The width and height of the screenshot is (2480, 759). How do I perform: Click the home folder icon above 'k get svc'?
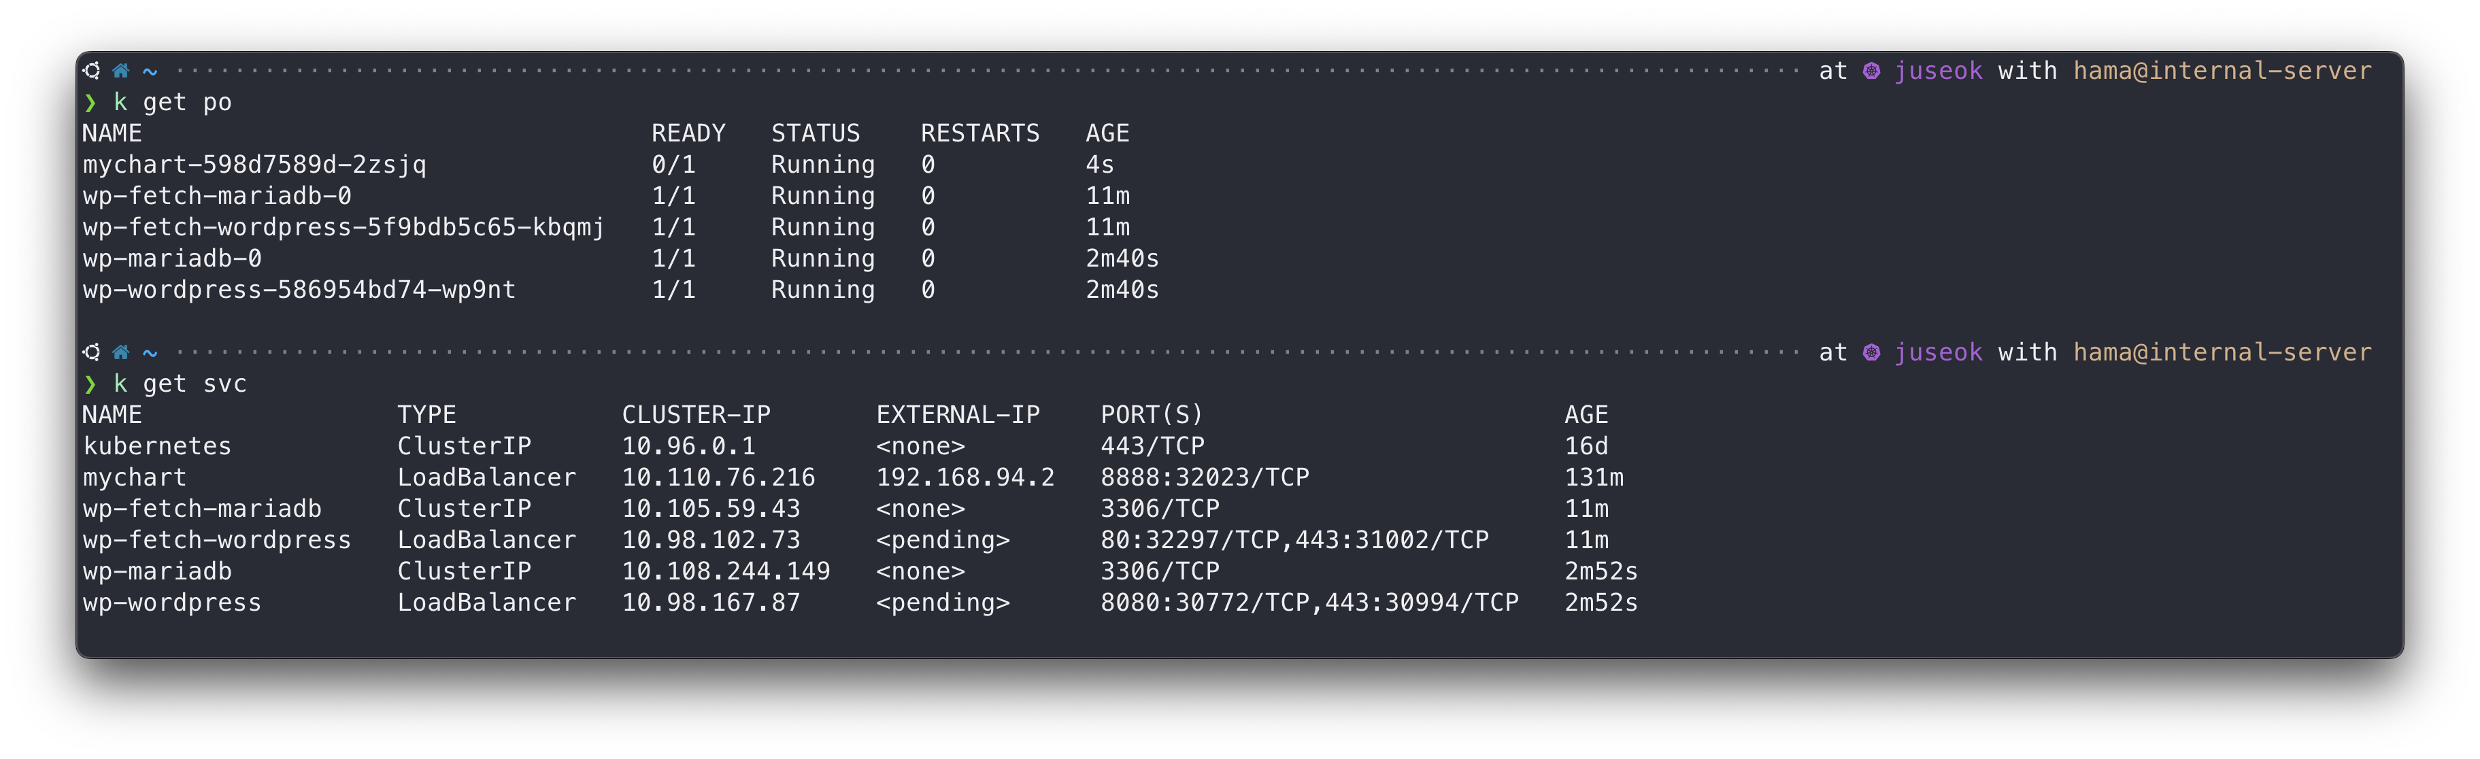(120, 352)
